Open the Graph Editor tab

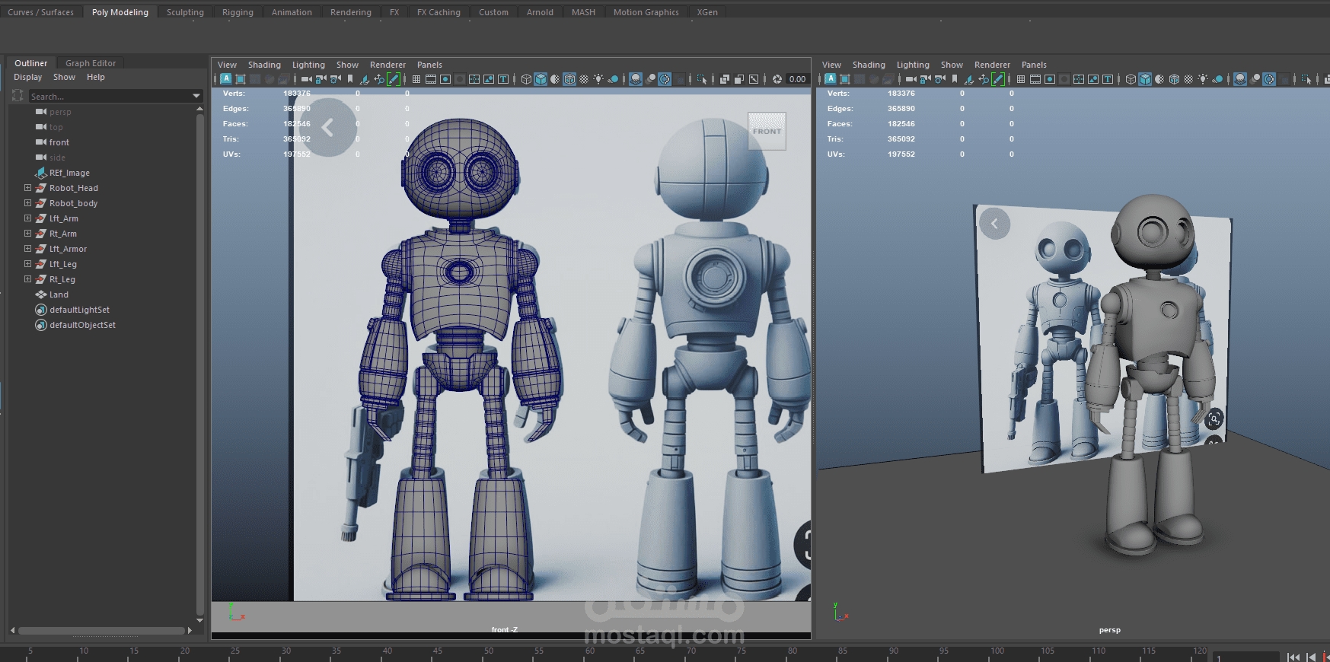(91, 63)
